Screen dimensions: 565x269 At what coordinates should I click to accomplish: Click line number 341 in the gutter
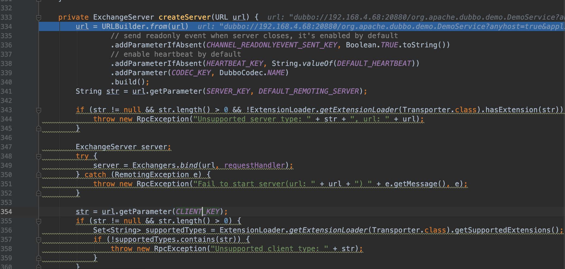(x=6, y=91)
